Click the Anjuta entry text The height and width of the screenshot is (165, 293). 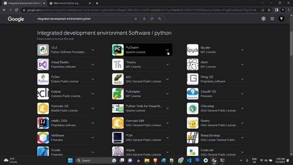click(x=143, y=152)
